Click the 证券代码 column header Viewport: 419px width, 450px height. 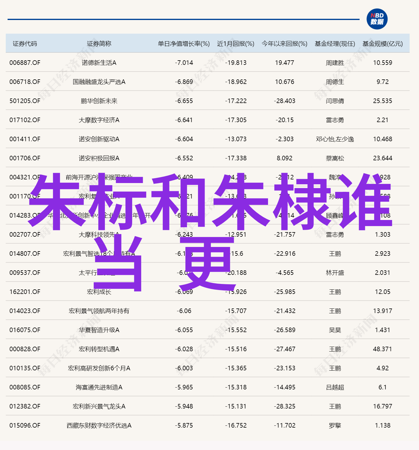(25, 44)
